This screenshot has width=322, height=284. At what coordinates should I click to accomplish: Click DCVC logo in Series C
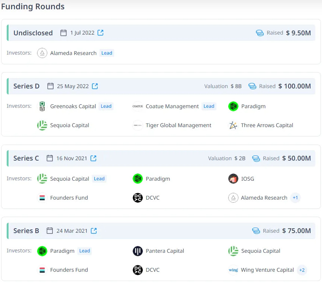[138, 198]
